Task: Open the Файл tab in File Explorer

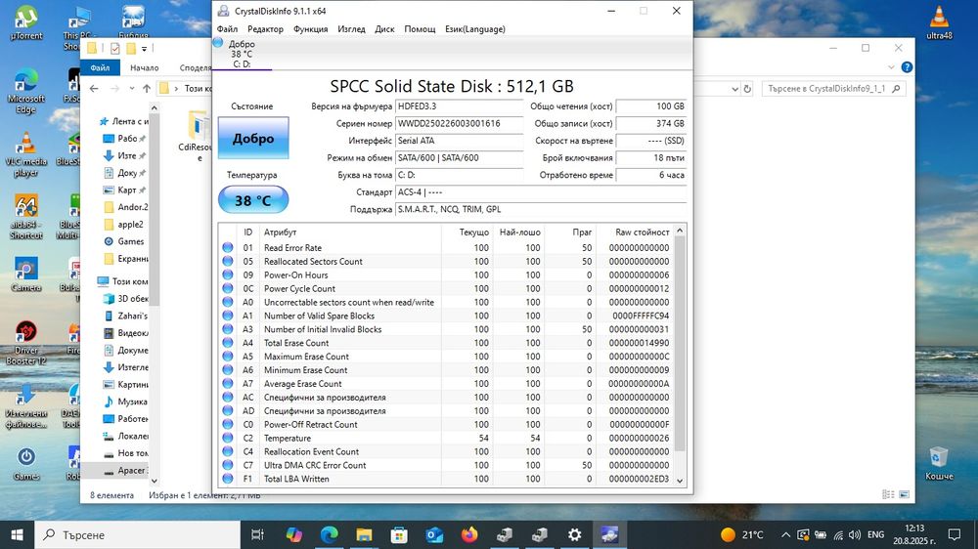Action: click(100, 67)
